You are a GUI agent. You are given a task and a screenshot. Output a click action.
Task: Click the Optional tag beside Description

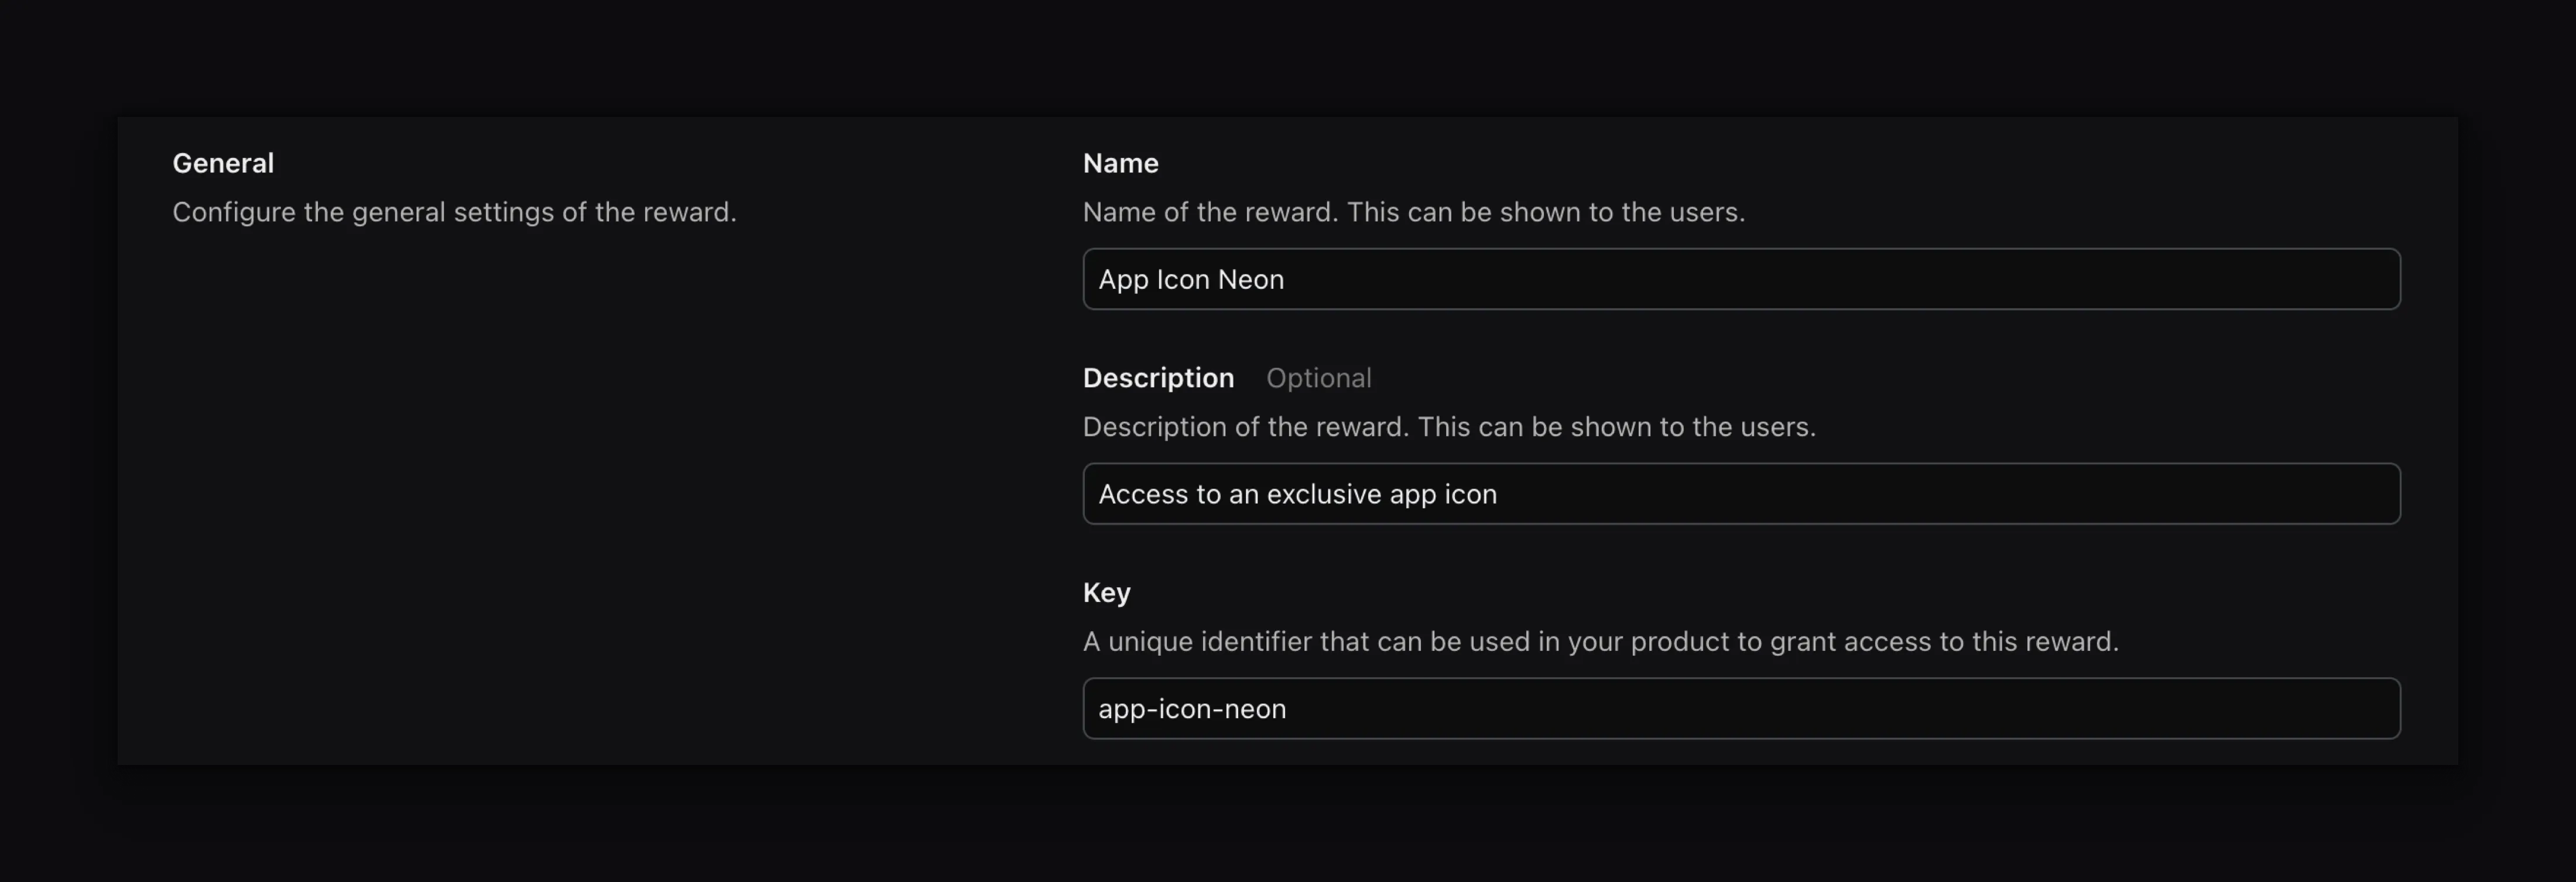pos(1319,378)
